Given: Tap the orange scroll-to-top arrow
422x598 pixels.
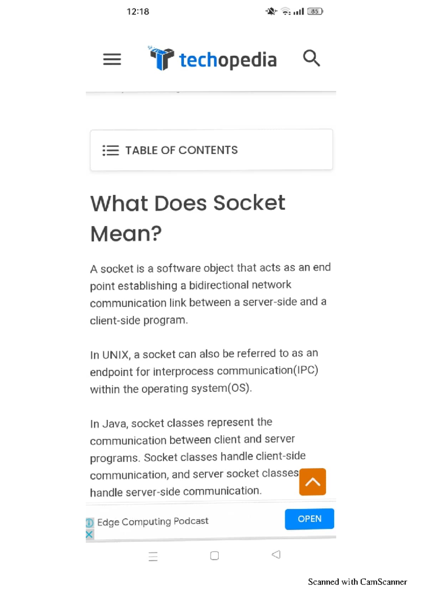Looking at the screenshot, I should tap(312, 482).
